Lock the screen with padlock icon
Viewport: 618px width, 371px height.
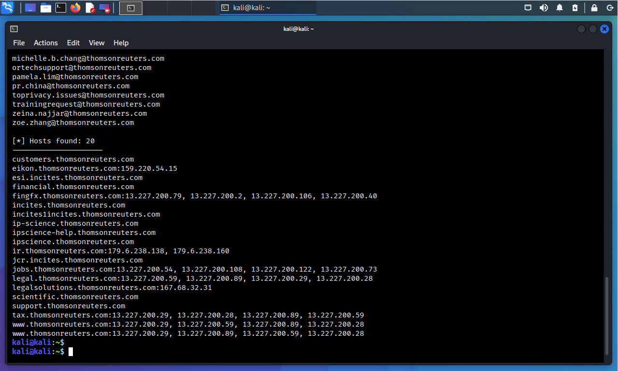click(x=594, y=8)
